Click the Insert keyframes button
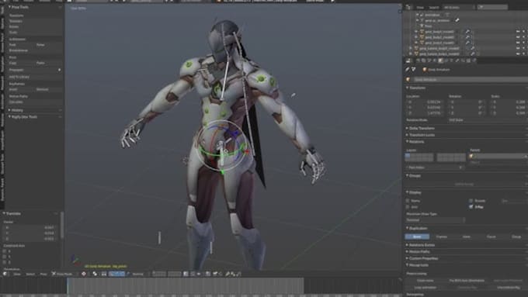 (x=21, y=89)
